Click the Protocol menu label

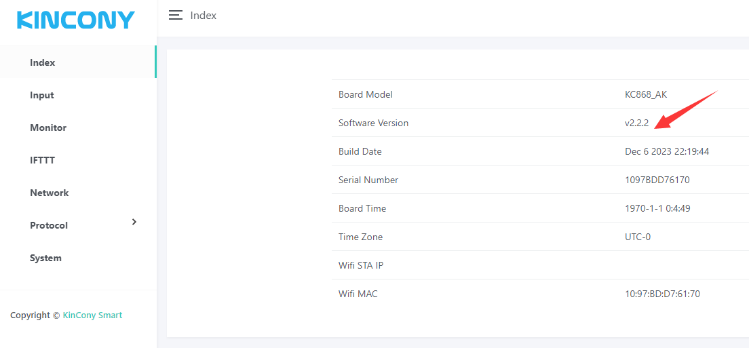pyautogui.click(x=49, y=225)
